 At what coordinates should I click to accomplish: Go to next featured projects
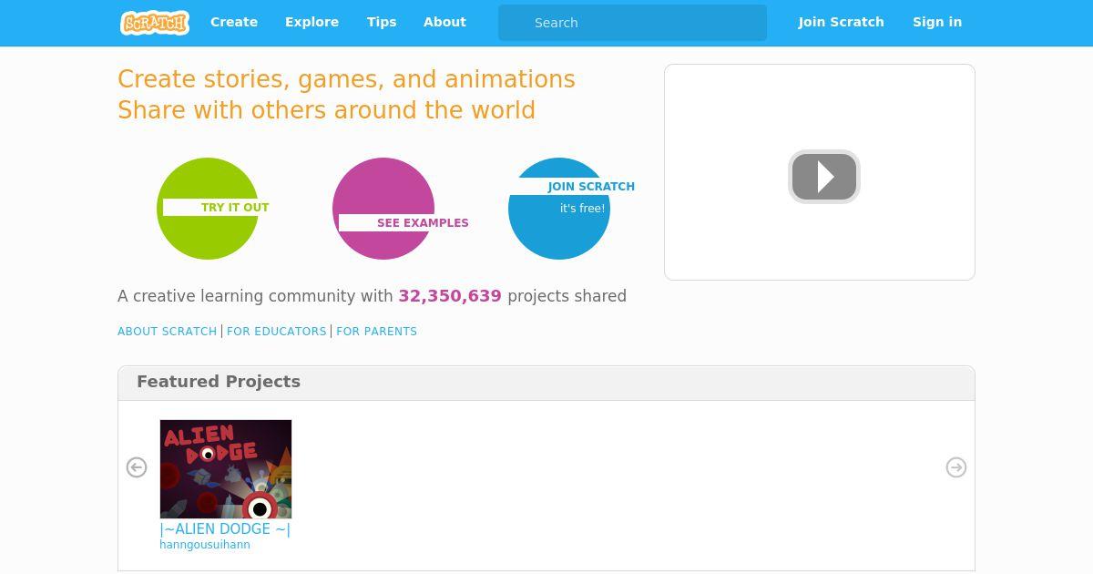click(956, 467)
